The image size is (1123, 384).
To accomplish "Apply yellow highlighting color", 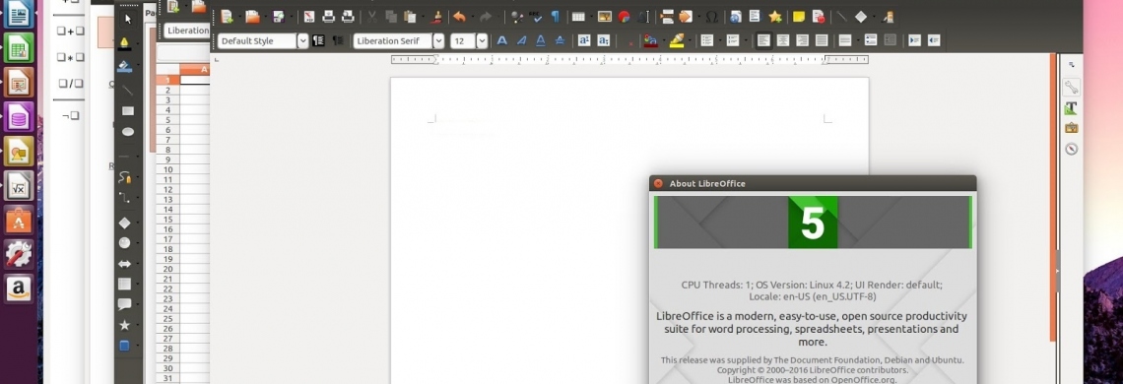I will 677,40.
